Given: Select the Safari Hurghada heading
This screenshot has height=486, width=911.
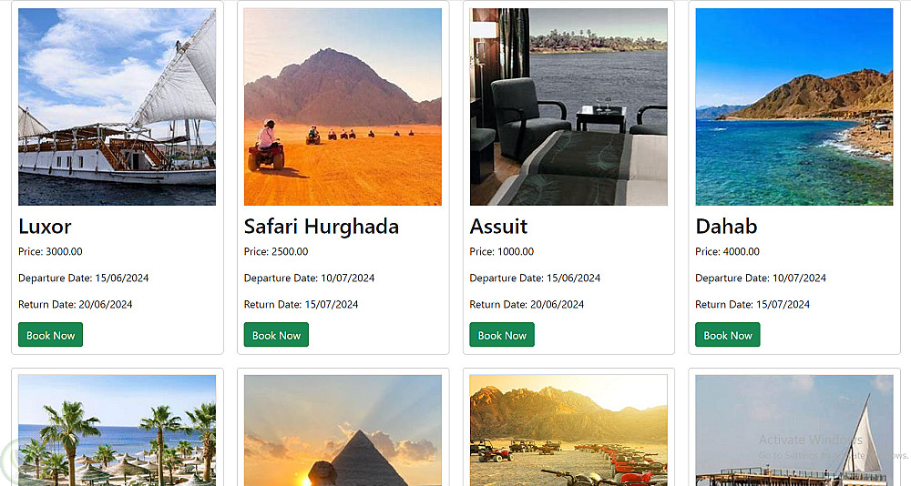Looking at the screenshot, I should pyautogui.click(x=321, y=226).
